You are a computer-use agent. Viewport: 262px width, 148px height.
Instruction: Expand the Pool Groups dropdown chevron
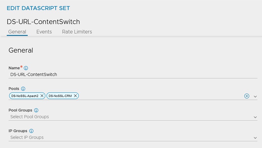click(255, 117)
